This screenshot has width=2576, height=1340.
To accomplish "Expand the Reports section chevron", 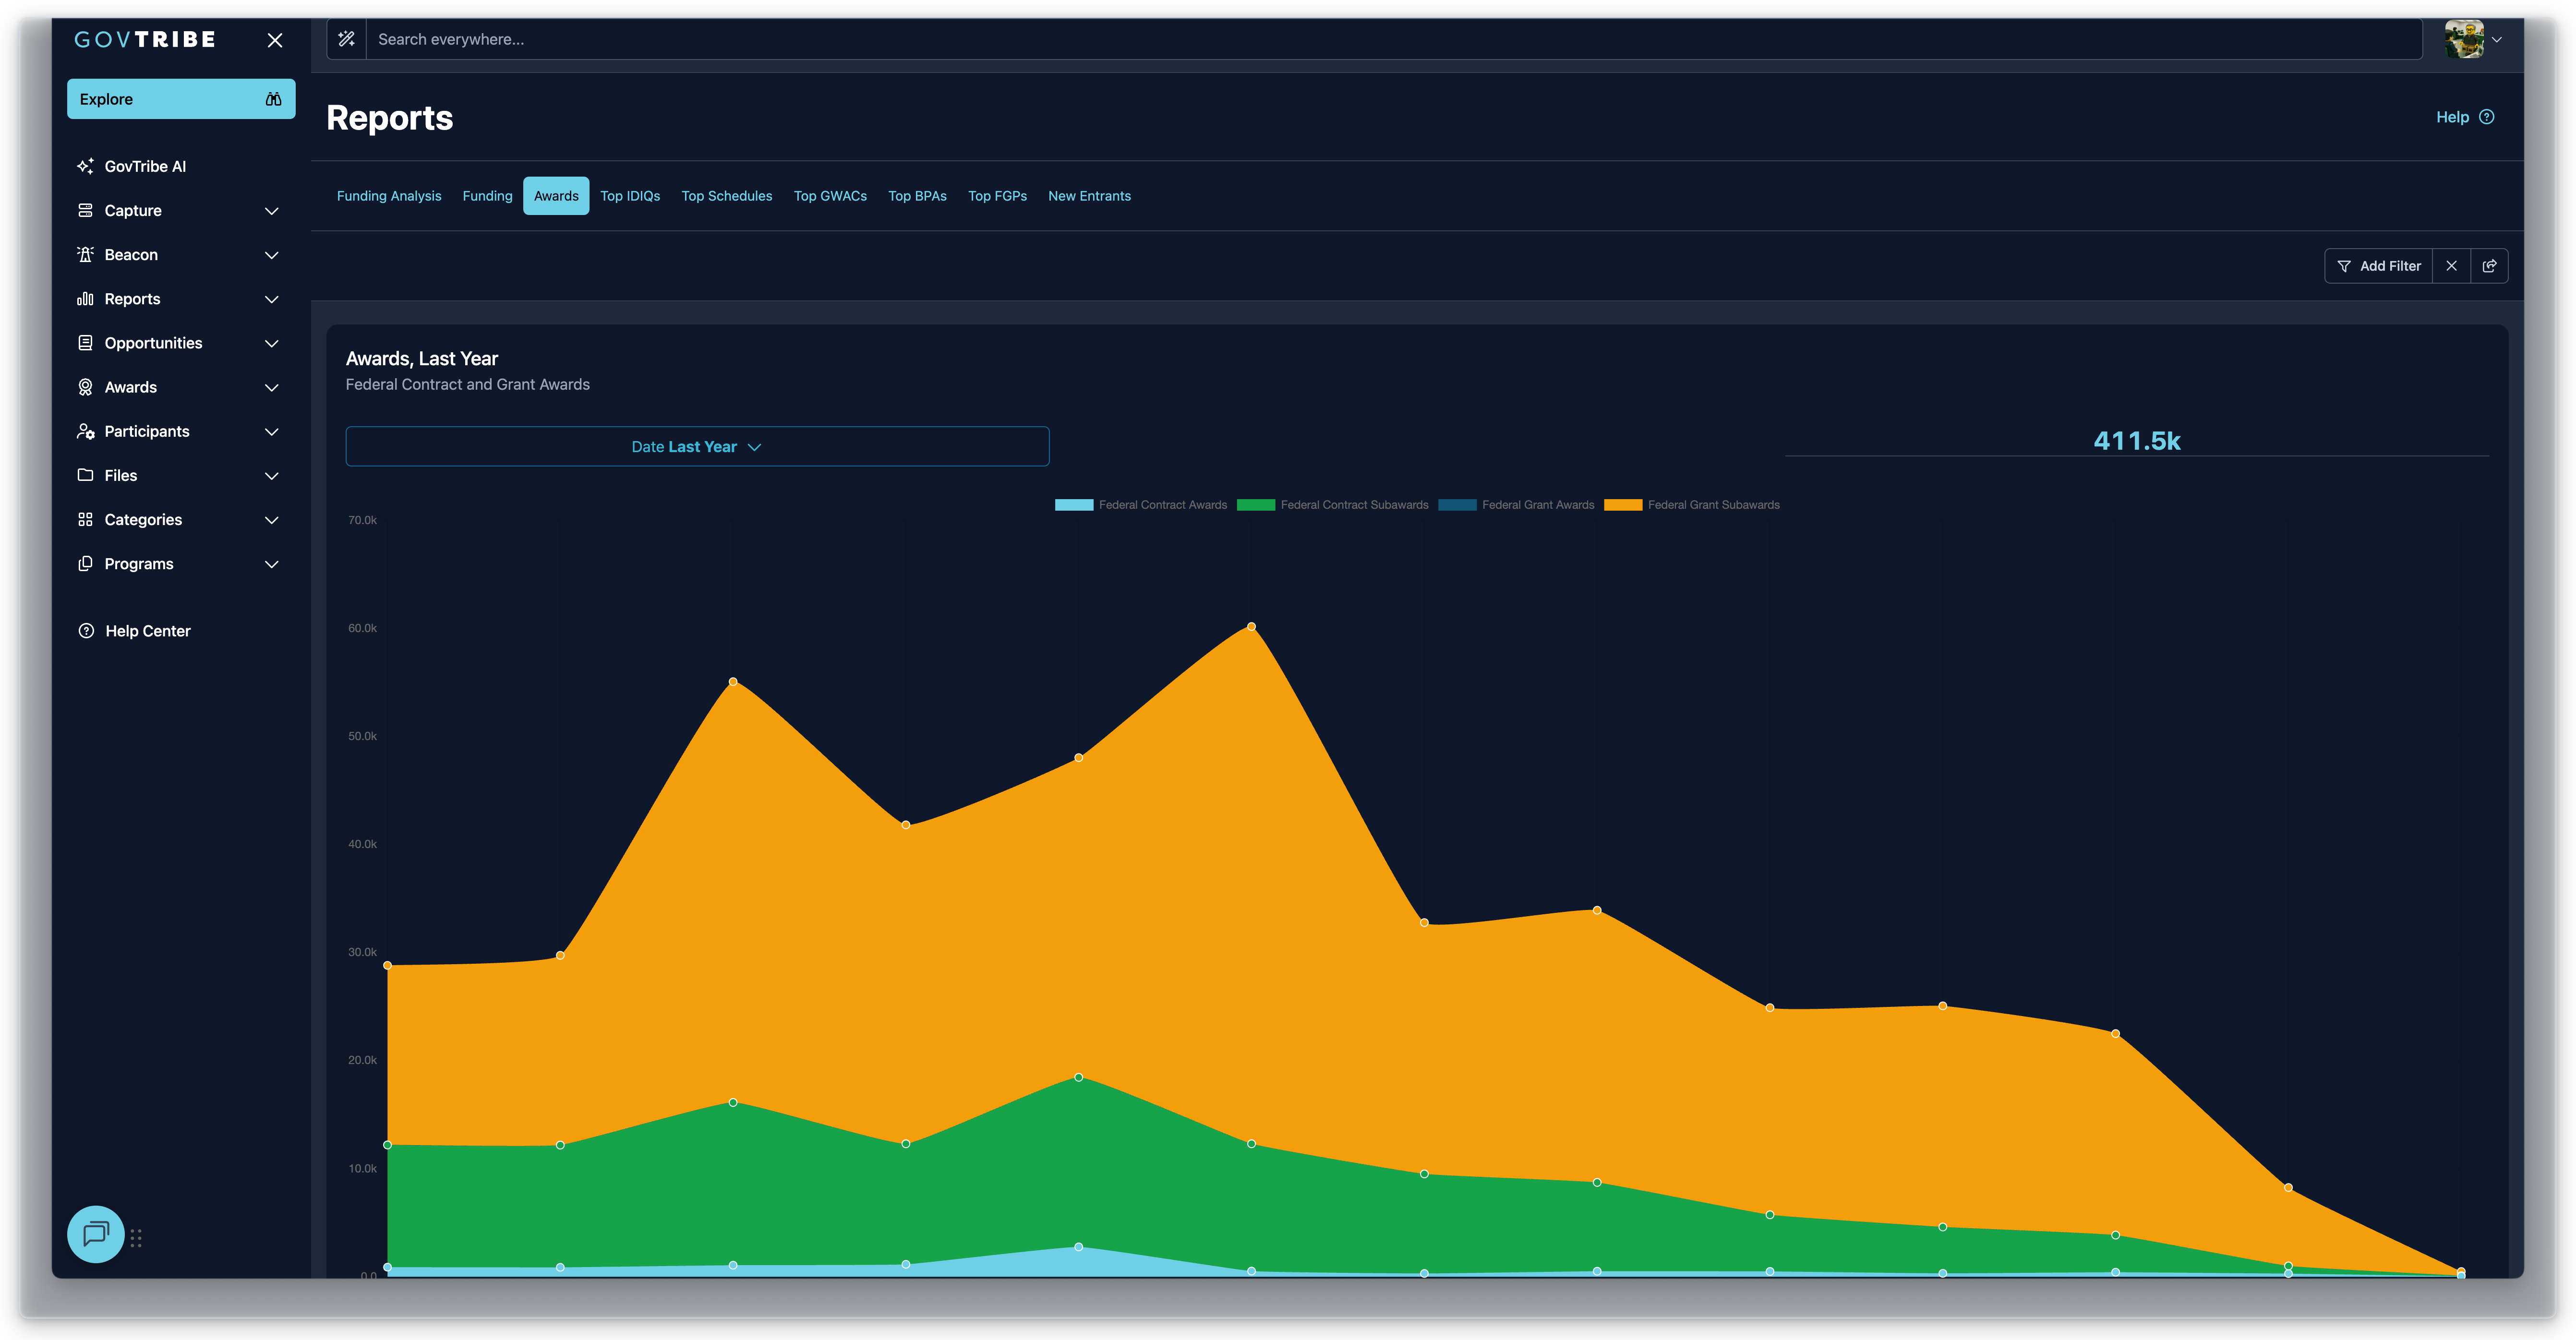I will coord(271,299).
